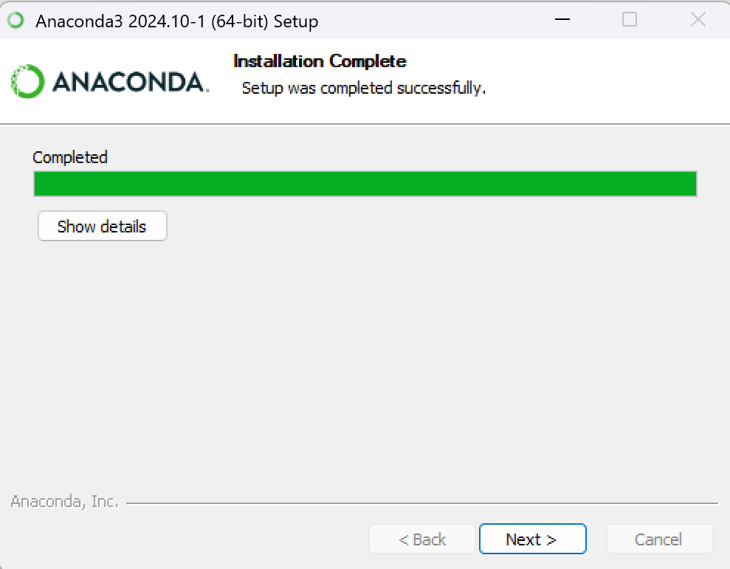730x569 pixels.
Task: Click the greyed-out Cancel button
Action: pyautogui.click(x=659, y=539)
